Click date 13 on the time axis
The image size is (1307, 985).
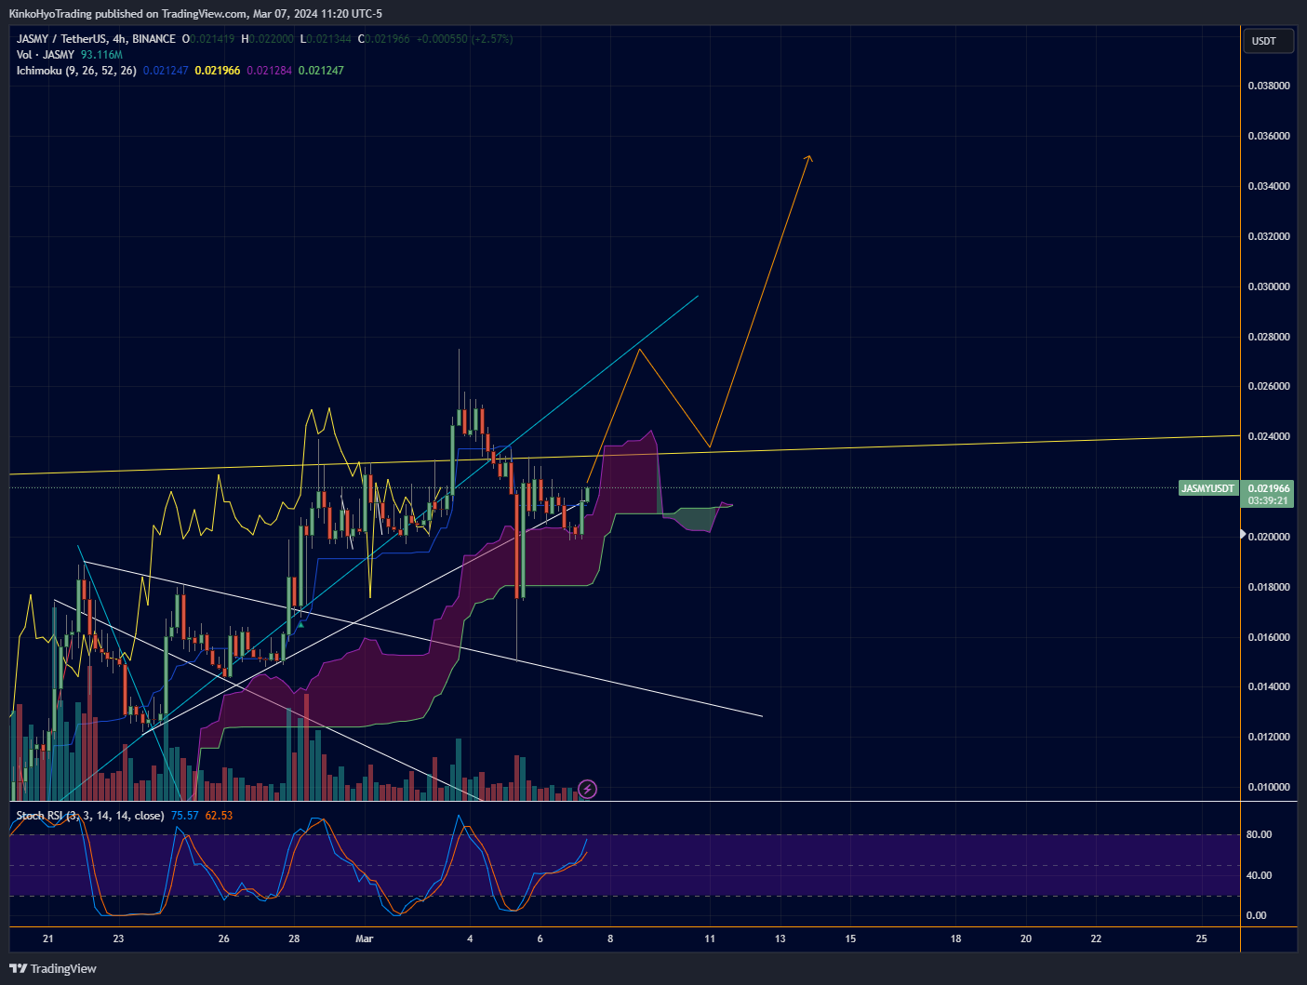pos(780,938)
